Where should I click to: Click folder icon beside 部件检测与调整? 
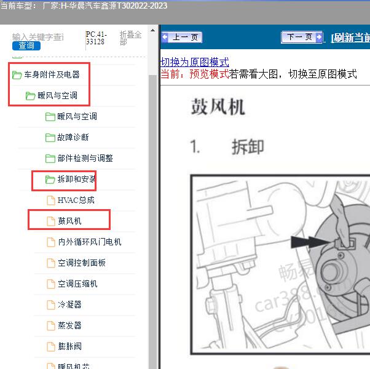pos(50,159)
